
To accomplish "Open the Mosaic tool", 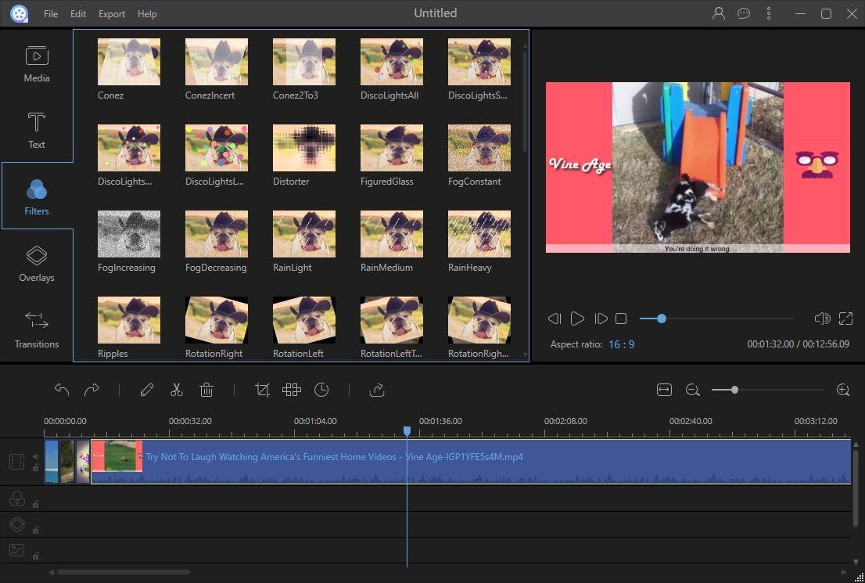I will 291,390.
